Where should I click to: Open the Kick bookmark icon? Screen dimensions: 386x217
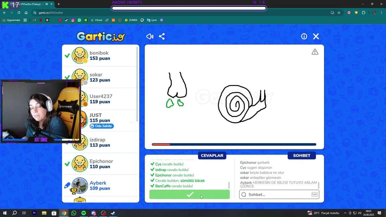pyautogui.click(x=86, y=20)
